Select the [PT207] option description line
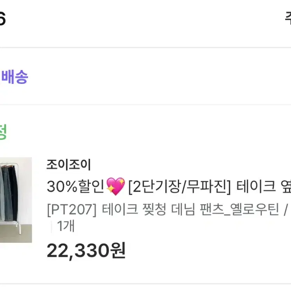 point(167,209)
